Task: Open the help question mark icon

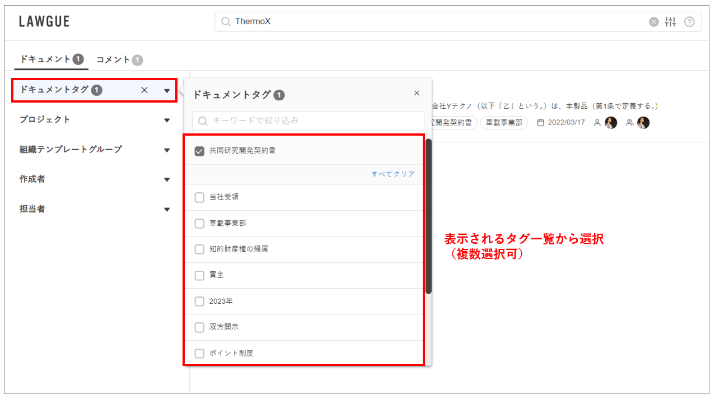Action: point(689,22)
